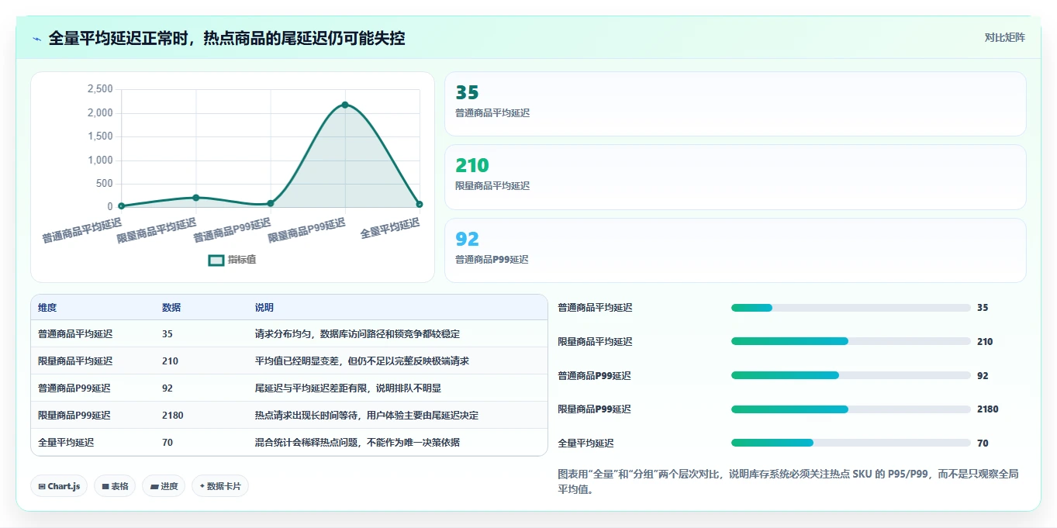Click the 说明 column header
The width and height of the screenshot is (1057, 528).
[x=264, y=308]
